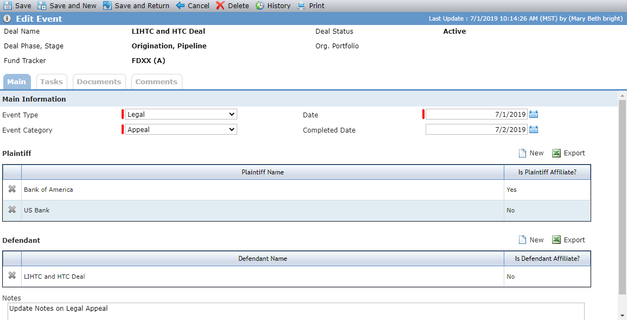Click the Save disk icon
The width and height of the screenshot is (627, 320).
7,5
